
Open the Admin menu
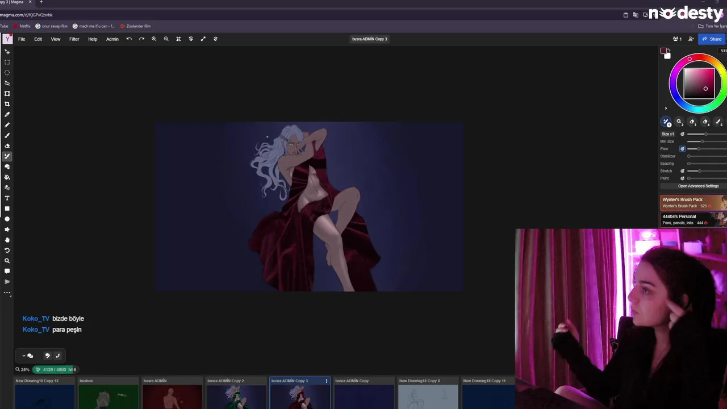coord(112,39)
